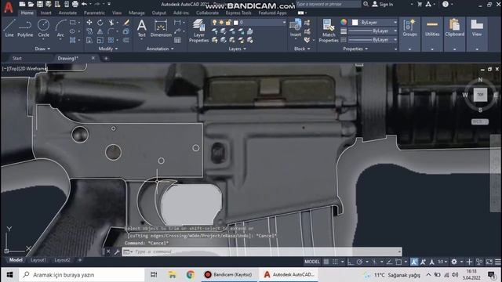Select the Circle tool
The width and height of the screenshot is (502, 282).
pyautogui.click(x=44, y=28)
